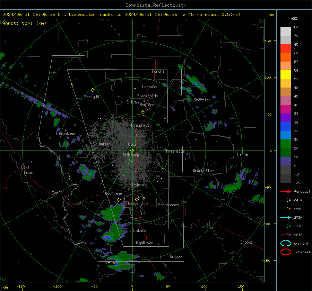
Task: Click the 'Okotoks' town label
Action: coord(139,231)
